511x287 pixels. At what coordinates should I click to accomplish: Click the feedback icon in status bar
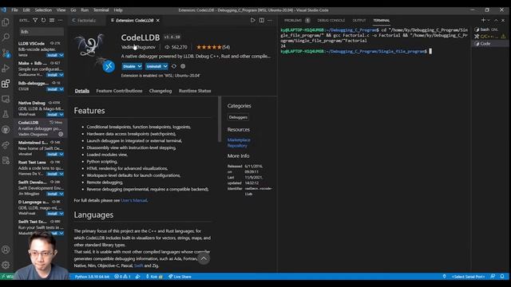(493, 277)
